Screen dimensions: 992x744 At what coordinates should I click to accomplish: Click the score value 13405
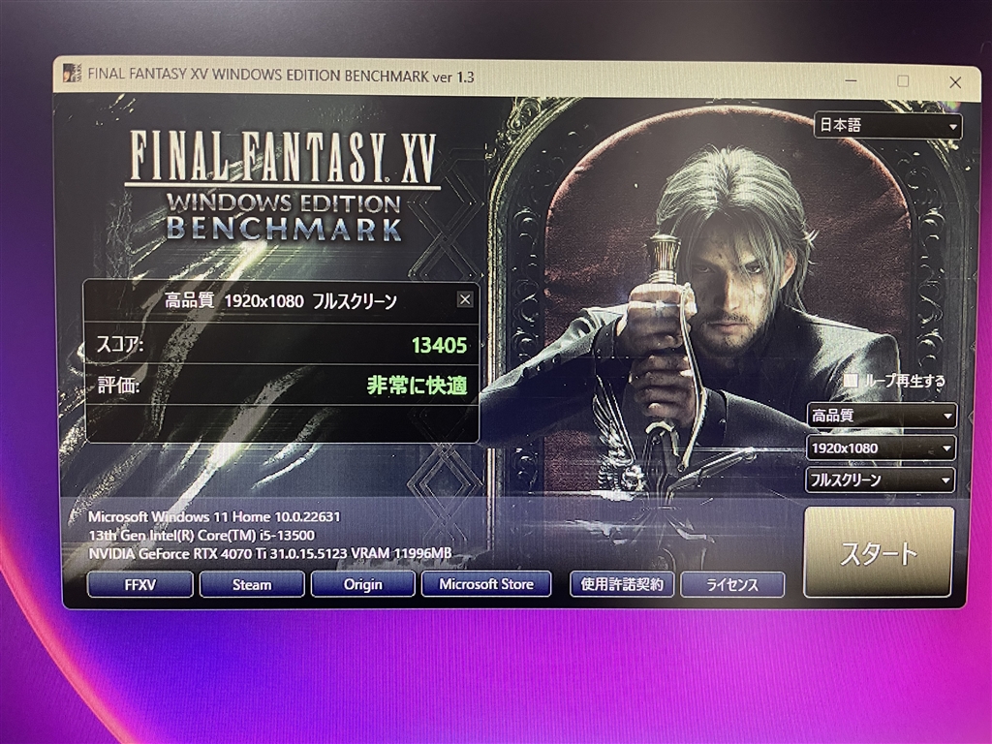pyautogui.click(x=439, y=346)
